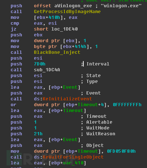Click the State comment text

coord(94,76)
